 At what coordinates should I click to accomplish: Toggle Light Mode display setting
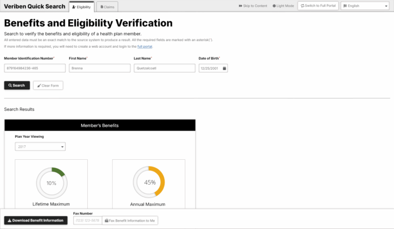(x=283, y=6)
